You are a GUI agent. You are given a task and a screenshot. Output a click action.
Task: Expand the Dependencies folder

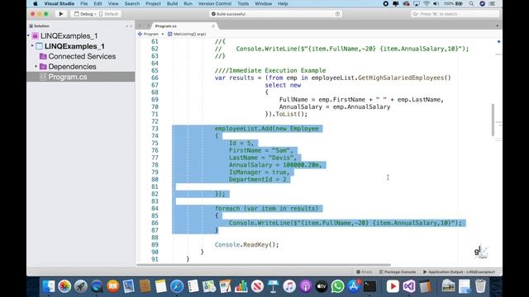[36, 66]
